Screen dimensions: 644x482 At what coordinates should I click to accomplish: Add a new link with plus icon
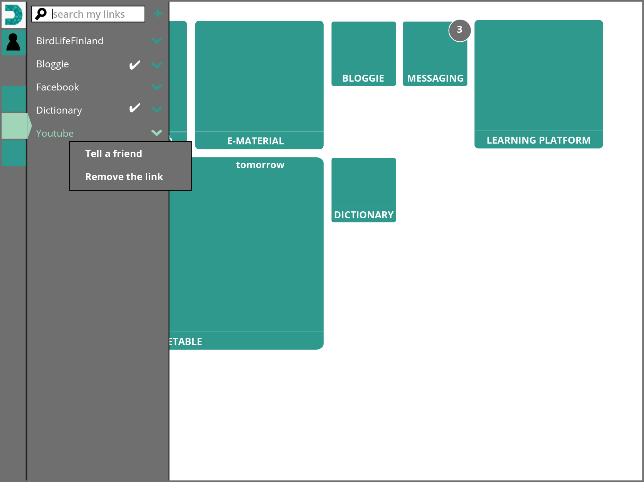pos(157,14)
